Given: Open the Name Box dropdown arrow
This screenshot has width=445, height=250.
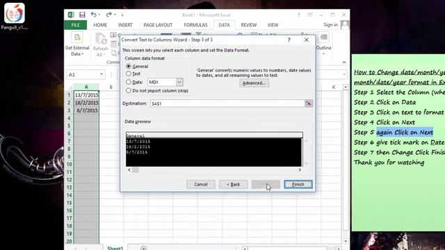Looking at the screenshot, I should click(x=101, y=74).
